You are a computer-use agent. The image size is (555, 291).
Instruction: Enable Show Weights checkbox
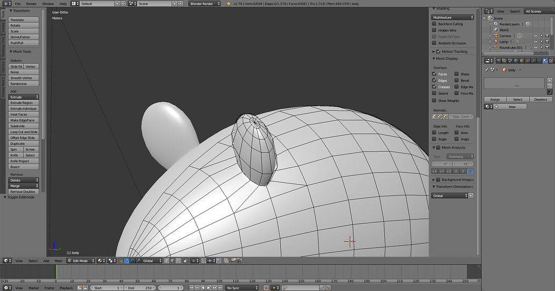[x=434, y=100]
